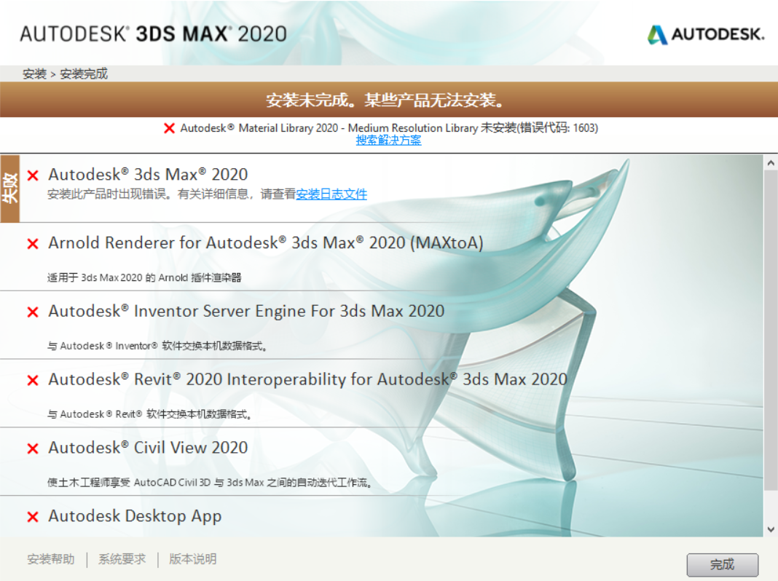Click the red X beside Inventor Server Engine
The image size is (778, 581).
(33, 312)
